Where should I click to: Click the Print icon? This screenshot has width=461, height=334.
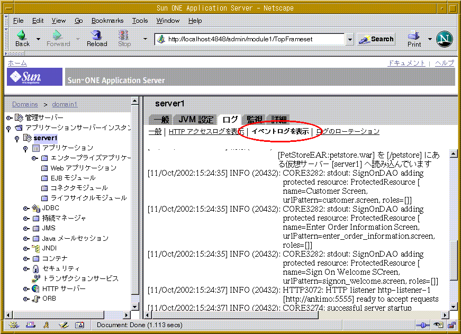pyautogui.click(x=414, y=35)
